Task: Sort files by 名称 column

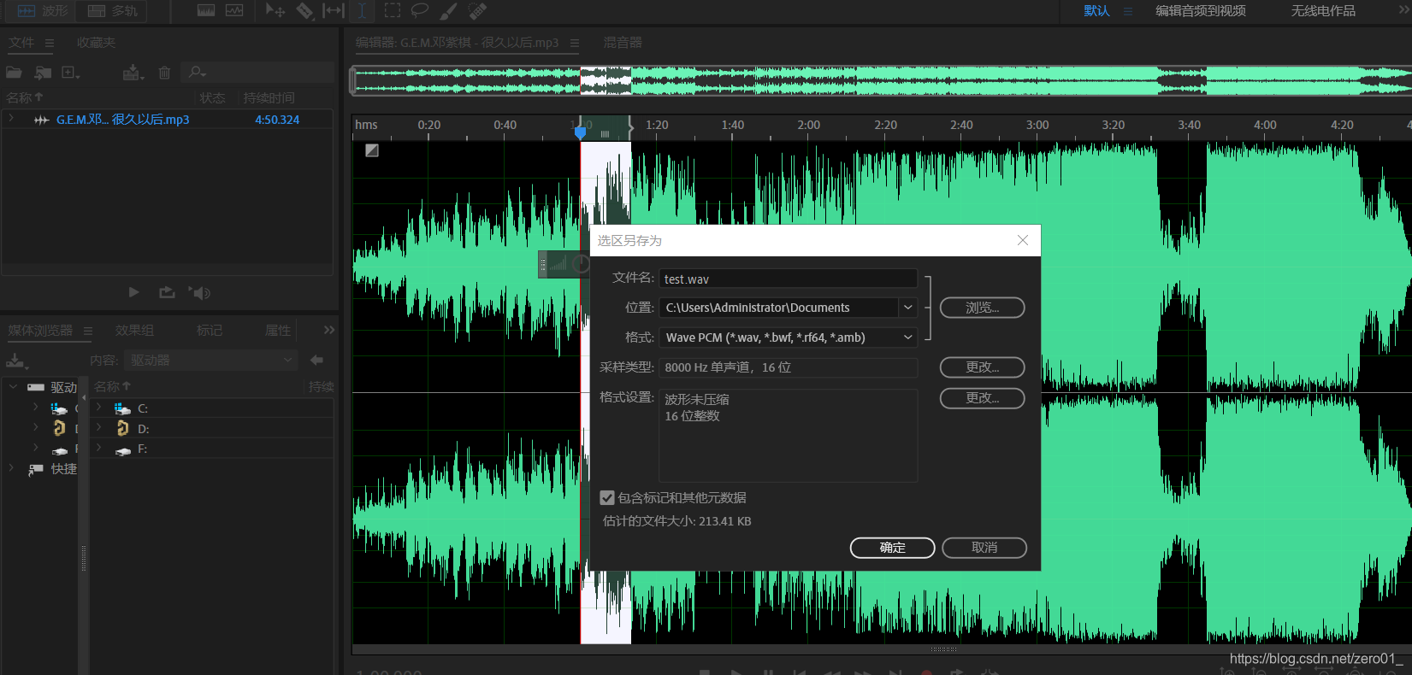Action: (x=24, y=97)
